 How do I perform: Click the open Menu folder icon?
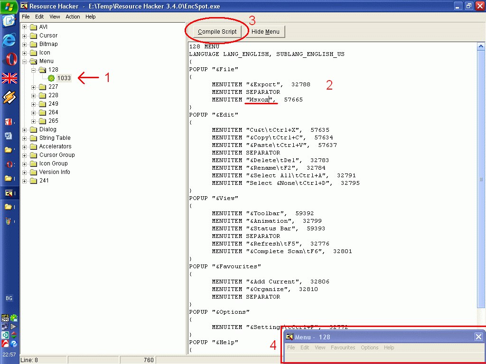[x=34, y=61]
